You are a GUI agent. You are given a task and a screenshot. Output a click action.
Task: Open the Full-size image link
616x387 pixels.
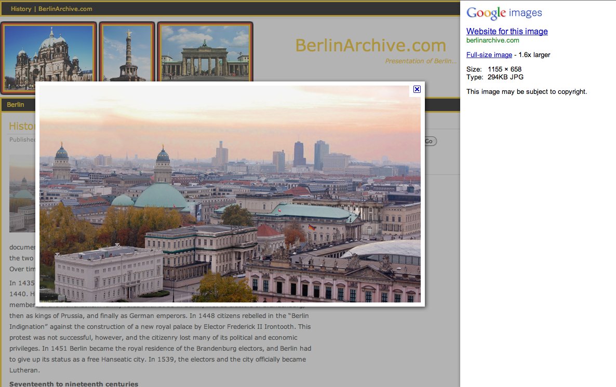pos(489,54)
